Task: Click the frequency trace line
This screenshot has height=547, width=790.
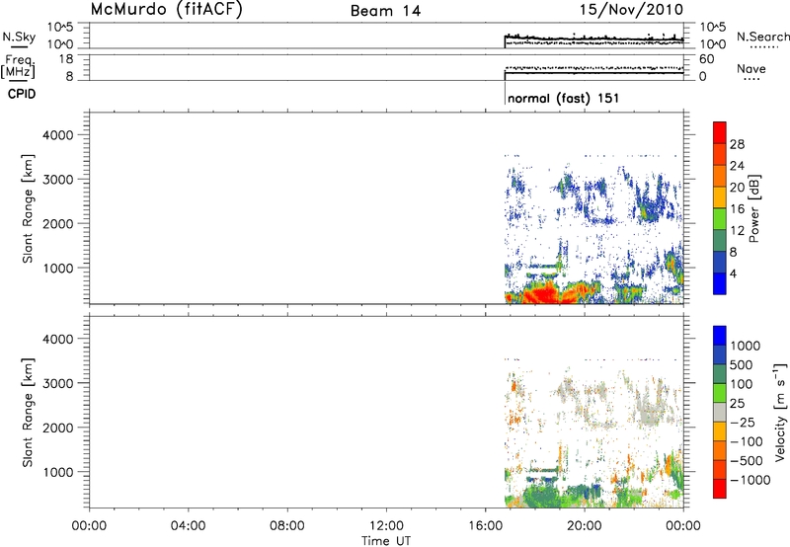Action: tap(594, 73)
